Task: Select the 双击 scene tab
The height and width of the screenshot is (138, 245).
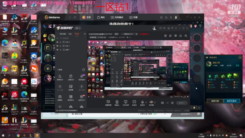Action: 70,34
